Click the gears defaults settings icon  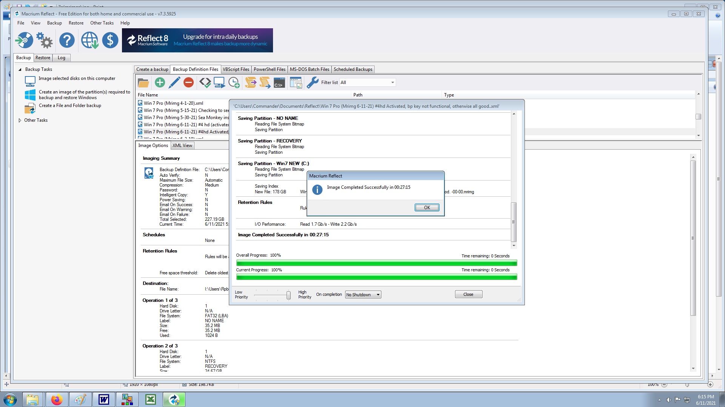tap(45, 40)
